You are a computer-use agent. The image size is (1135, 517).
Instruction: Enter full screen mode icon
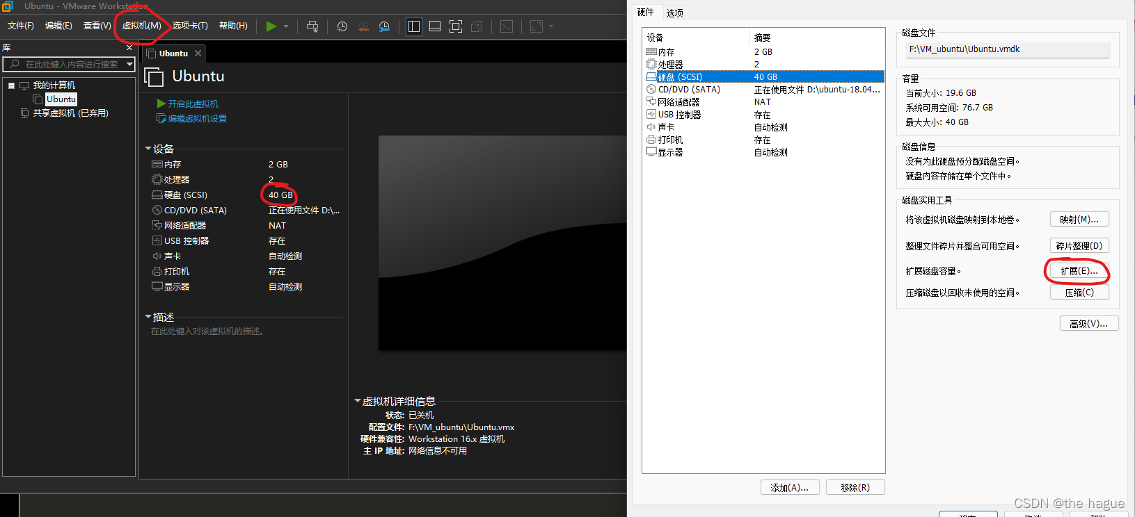[456, 26]
